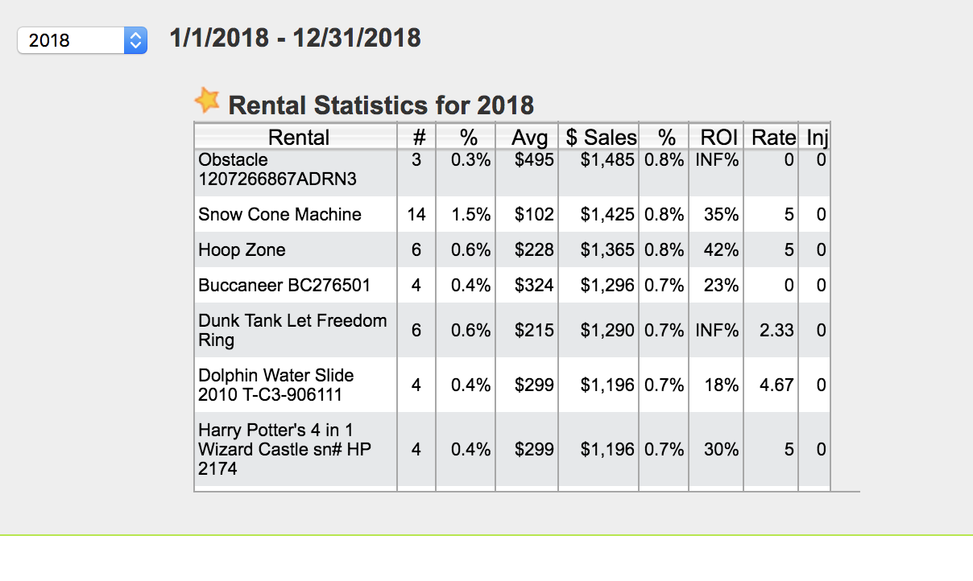Sort by the Avg column header

pyautogui.click(x=529, y=138)
